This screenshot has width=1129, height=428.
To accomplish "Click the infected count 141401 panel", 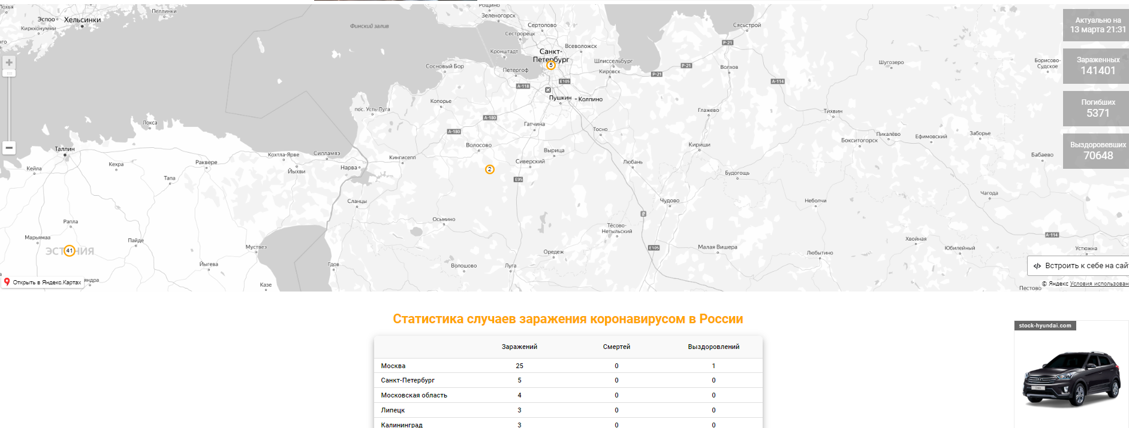I will 1096,66.
